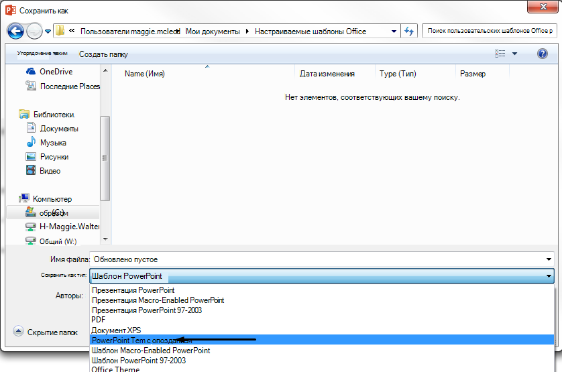This screenshot has height=372, width=562.
Task: Select Общий (W:) network drive
Action: [51, 241]
